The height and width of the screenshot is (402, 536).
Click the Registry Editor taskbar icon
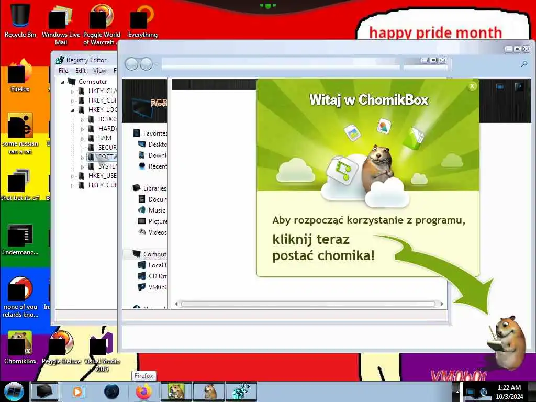tap(241, 392)
